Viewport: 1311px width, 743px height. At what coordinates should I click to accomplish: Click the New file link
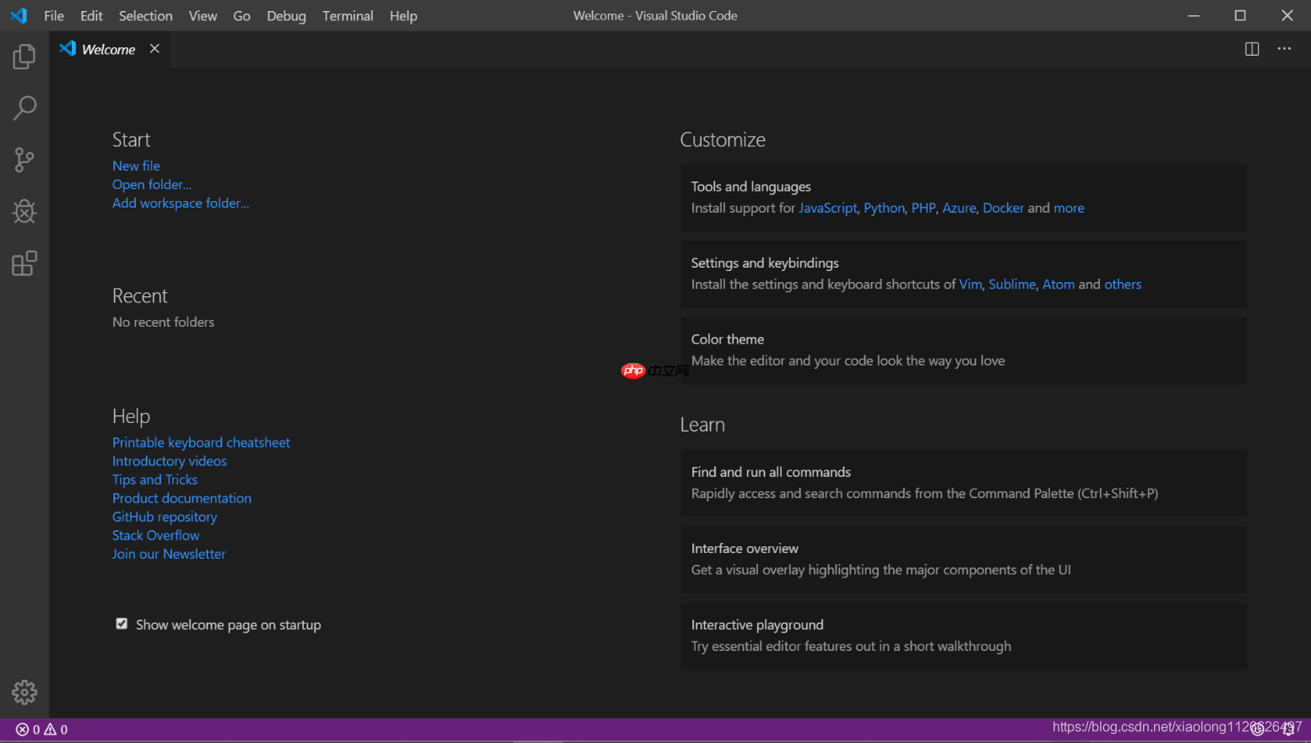point(136,165)
